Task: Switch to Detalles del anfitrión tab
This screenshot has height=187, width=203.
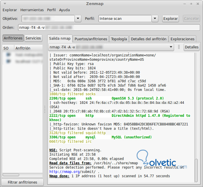Action: click(x=149, y=39)
